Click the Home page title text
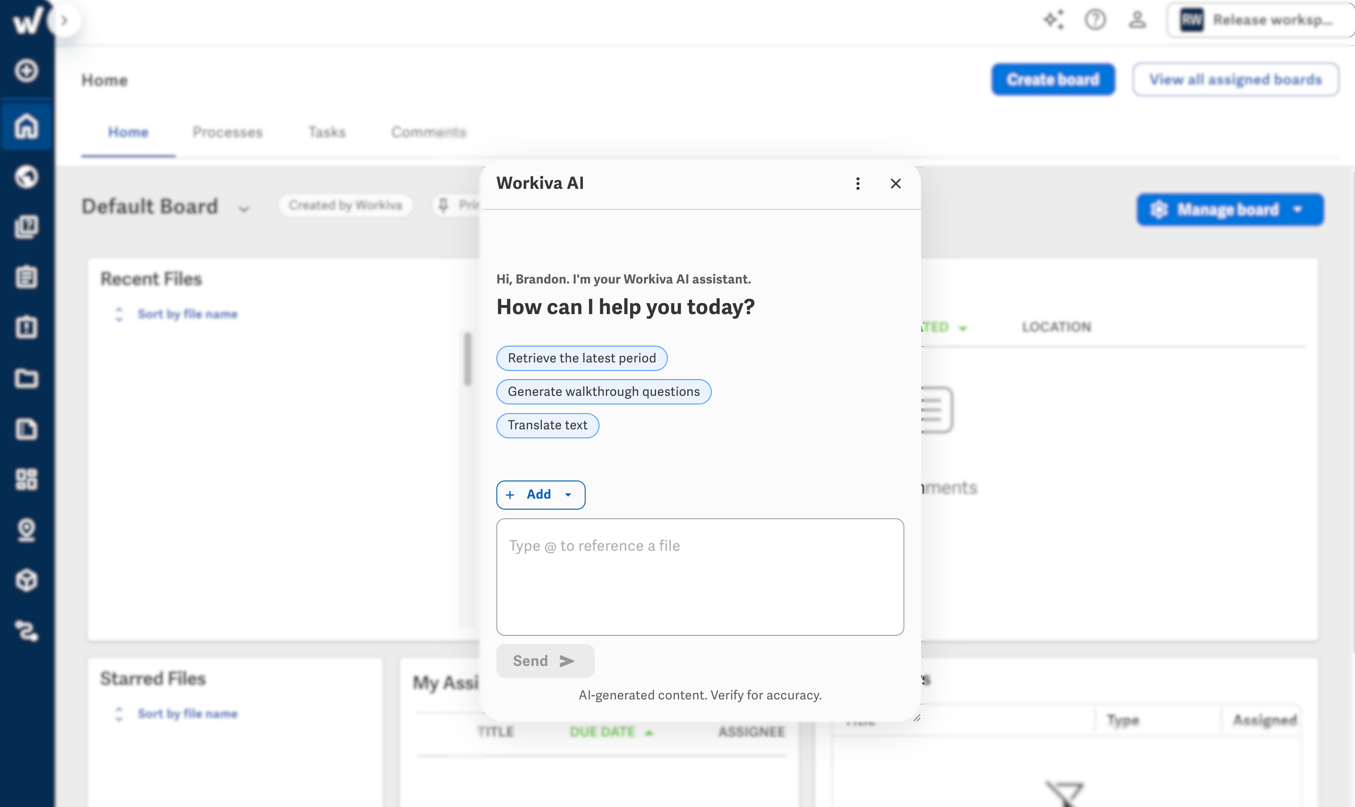 pos(104,80)
